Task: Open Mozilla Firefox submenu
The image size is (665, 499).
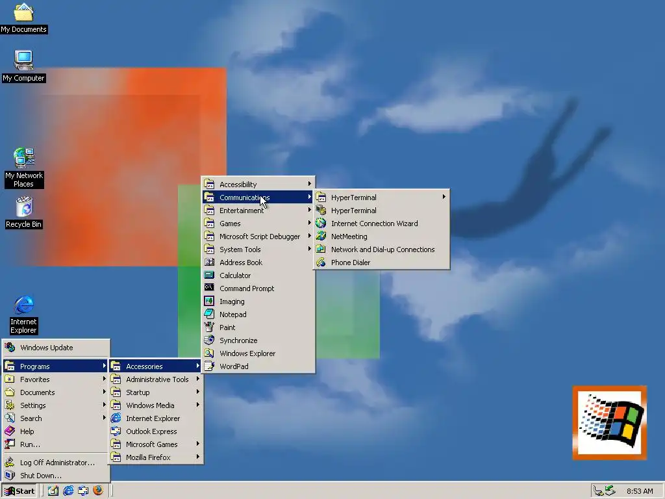Action: click(156, 457)
